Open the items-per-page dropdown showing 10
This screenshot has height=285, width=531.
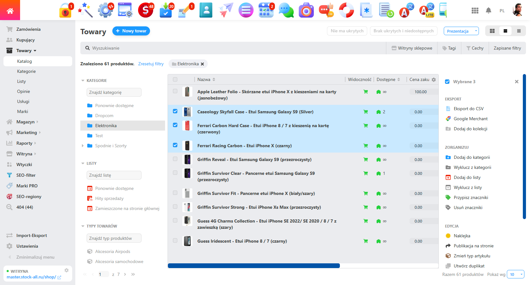point(516,274)
